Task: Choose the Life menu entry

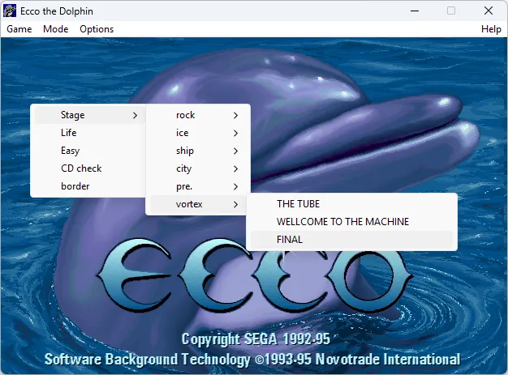Action: [88, 133]
